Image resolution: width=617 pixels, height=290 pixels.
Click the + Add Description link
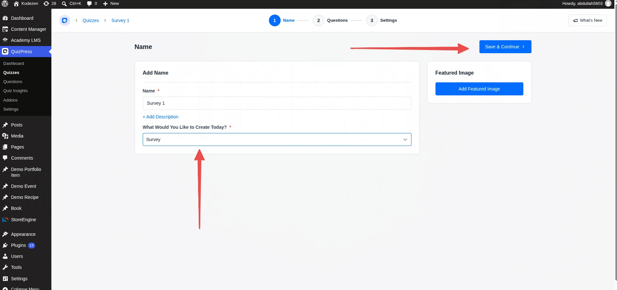[x=160, y=117]
